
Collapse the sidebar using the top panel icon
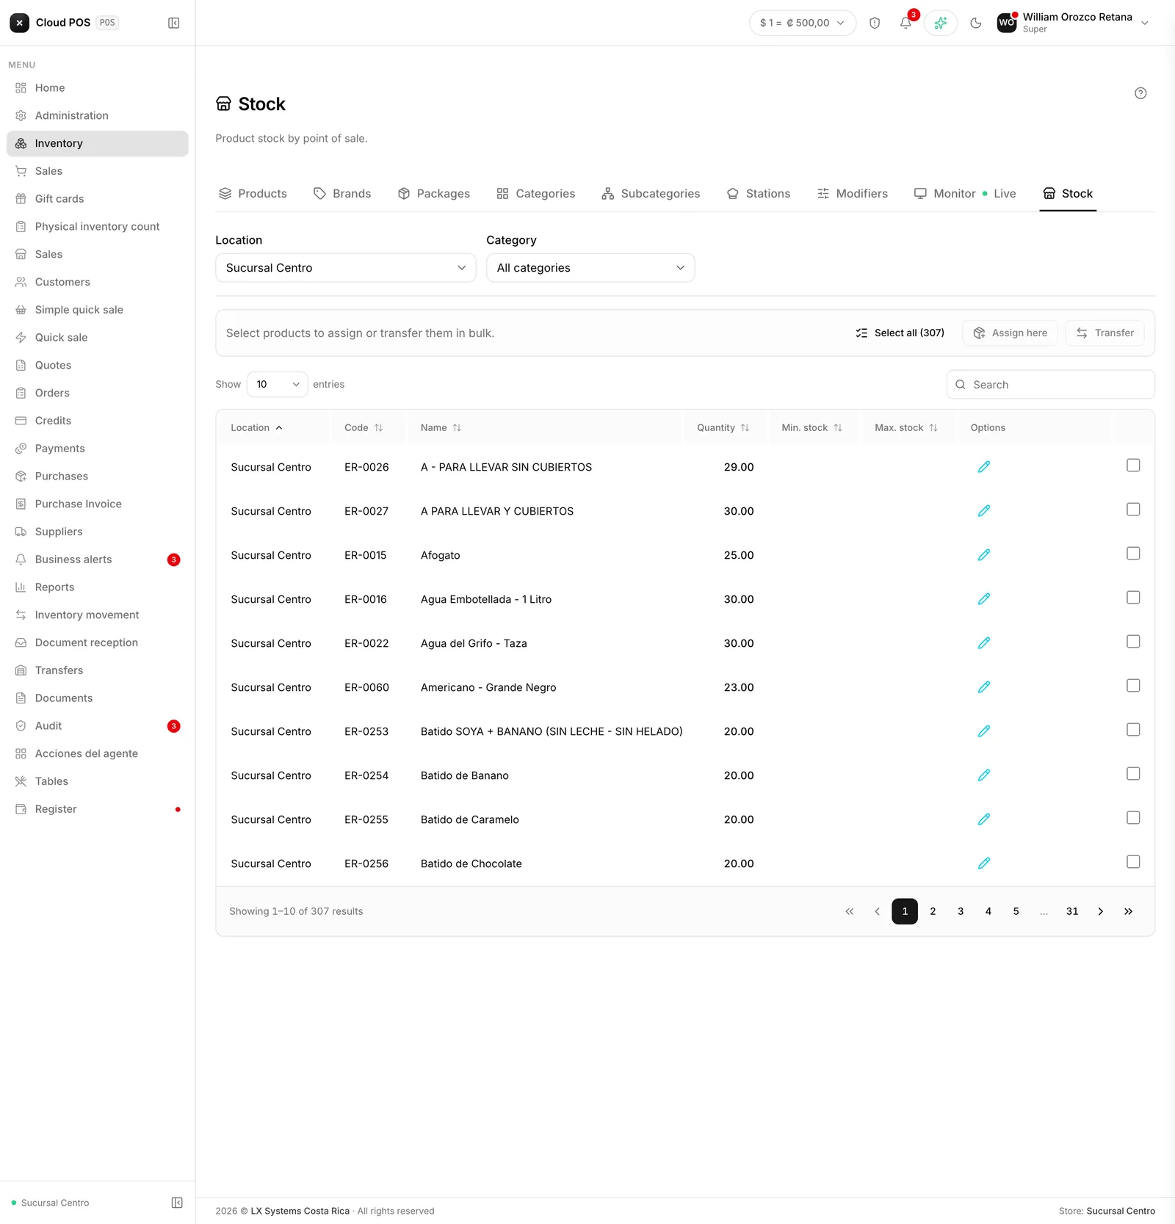point(174,23)
